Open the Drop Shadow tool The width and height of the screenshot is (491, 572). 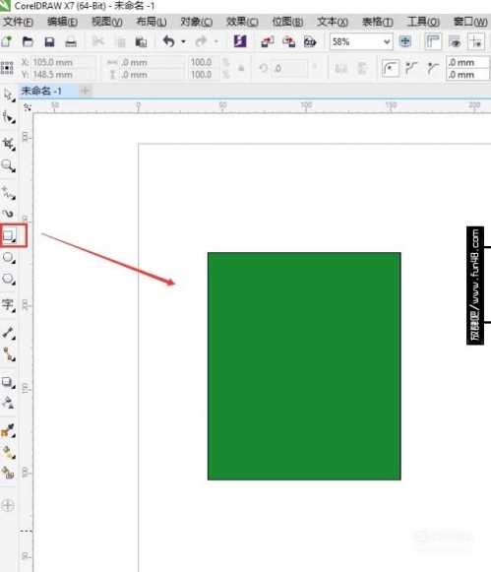click(x=8, y=382)
